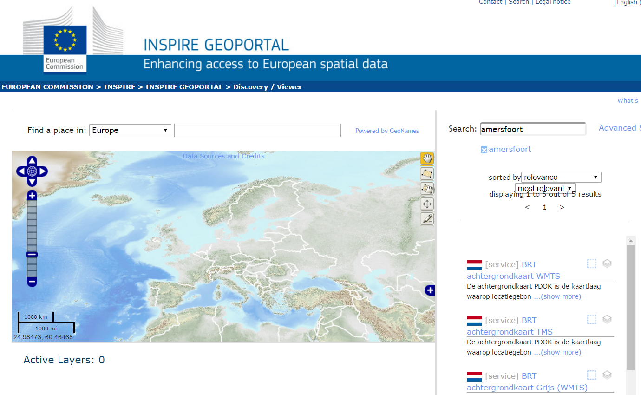Viewport: 641px width, 395px height.
Task: Reset map to full extent via globe icon
Action: (x=32, y=171)
